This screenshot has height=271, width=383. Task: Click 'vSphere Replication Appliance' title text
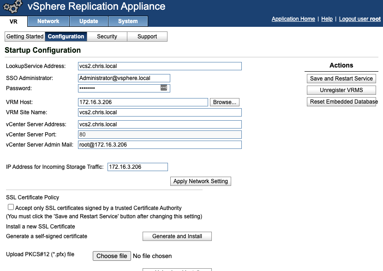96,6
